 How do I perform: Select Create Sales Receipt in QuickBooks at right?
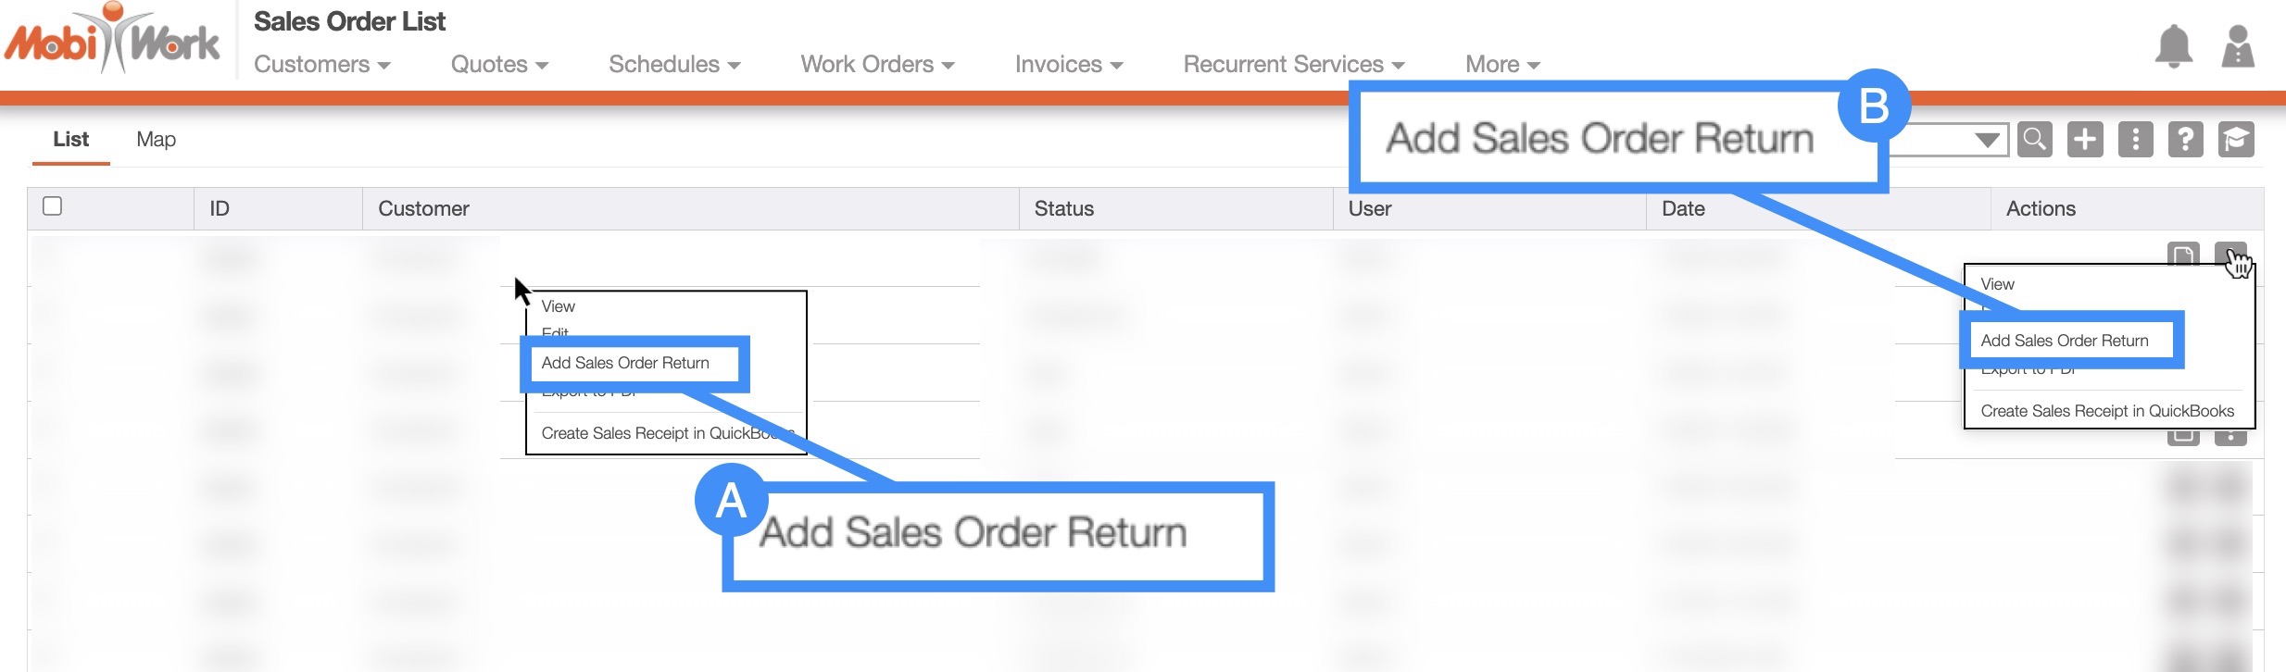[2106, 411]
